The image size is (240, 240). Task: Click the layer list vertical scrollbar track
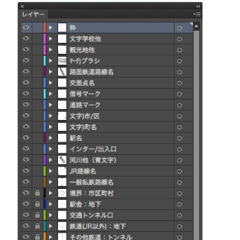(x=196, y=135)
